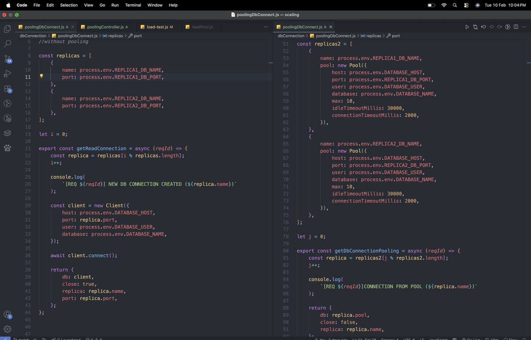Click 'let j = 0;' on line 78

[x=311, y=237]
